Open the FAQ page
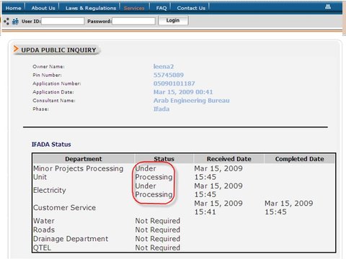The height and width of the screenshot is (259, 346). pos(161,8)
